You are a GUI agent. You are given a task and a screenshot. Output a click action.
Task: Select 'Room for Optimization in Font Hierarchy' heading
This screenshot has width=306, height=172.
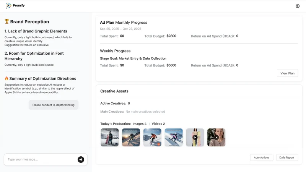pyautogui.click(x=34, y=56)
